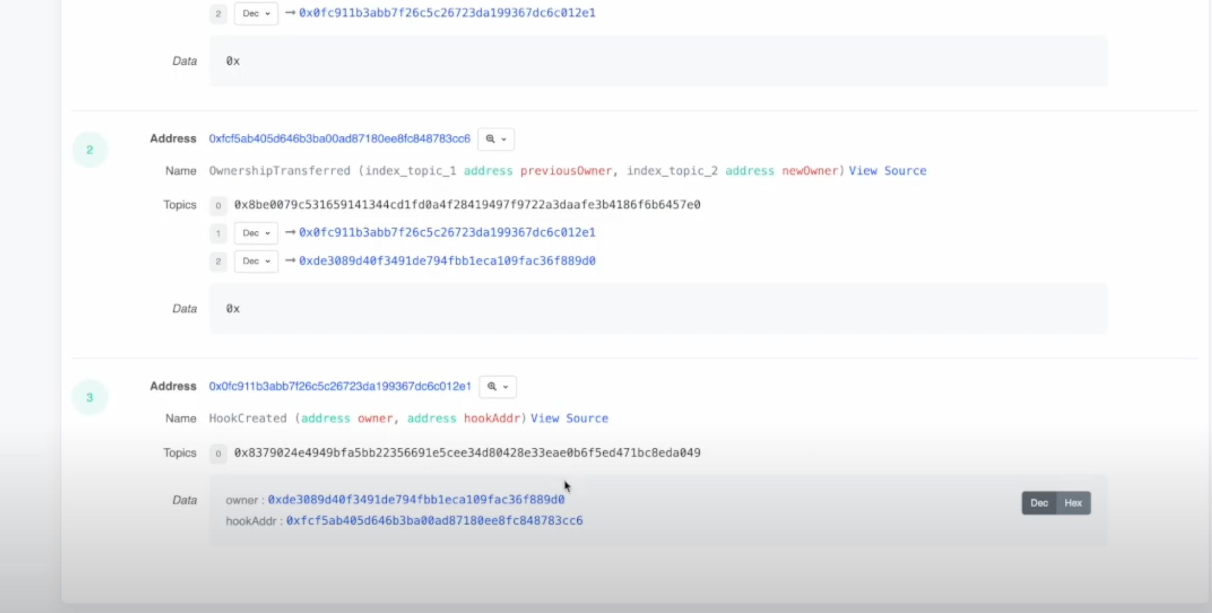Image resolution: width=1212 pixels, height=613 pixels.
Task: View Source of HookCreated event
Action: (x=570, y=418)
